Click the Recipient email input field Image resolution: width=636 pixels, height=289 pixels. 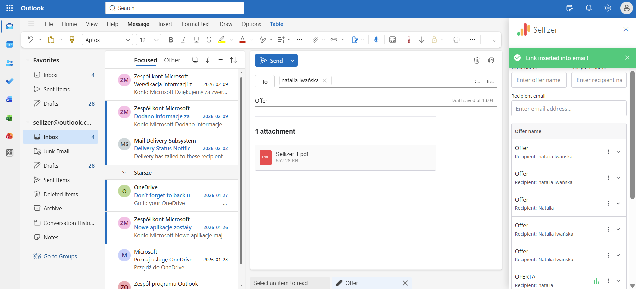tap(569, 108)
